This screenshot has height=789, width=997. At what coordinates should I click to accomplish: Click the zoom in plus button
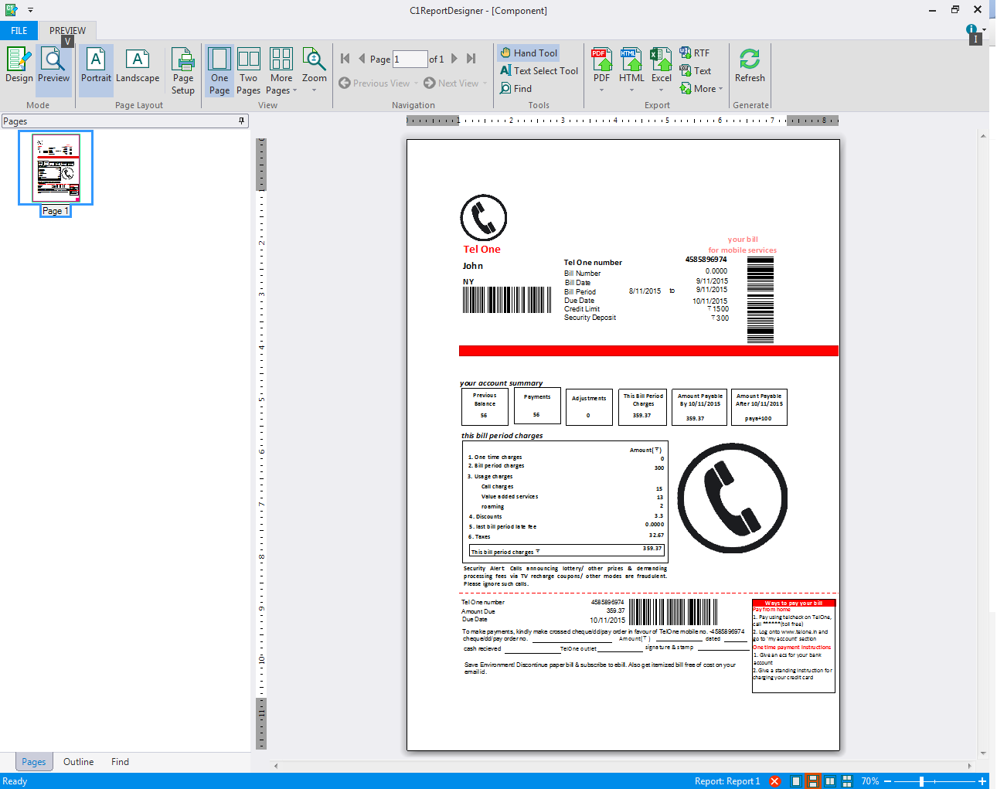(982, 781)
